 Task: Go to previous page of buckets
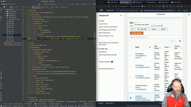click(x=170, y=41)
